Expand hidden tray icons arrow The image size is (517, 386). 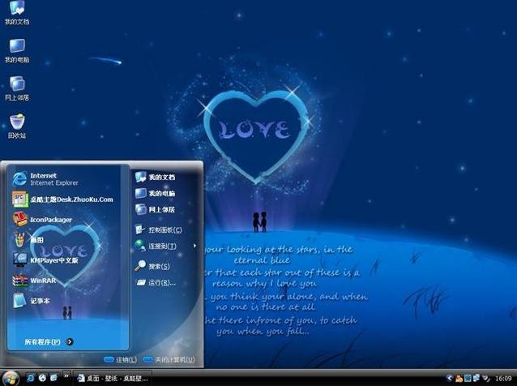click(449, 378)
